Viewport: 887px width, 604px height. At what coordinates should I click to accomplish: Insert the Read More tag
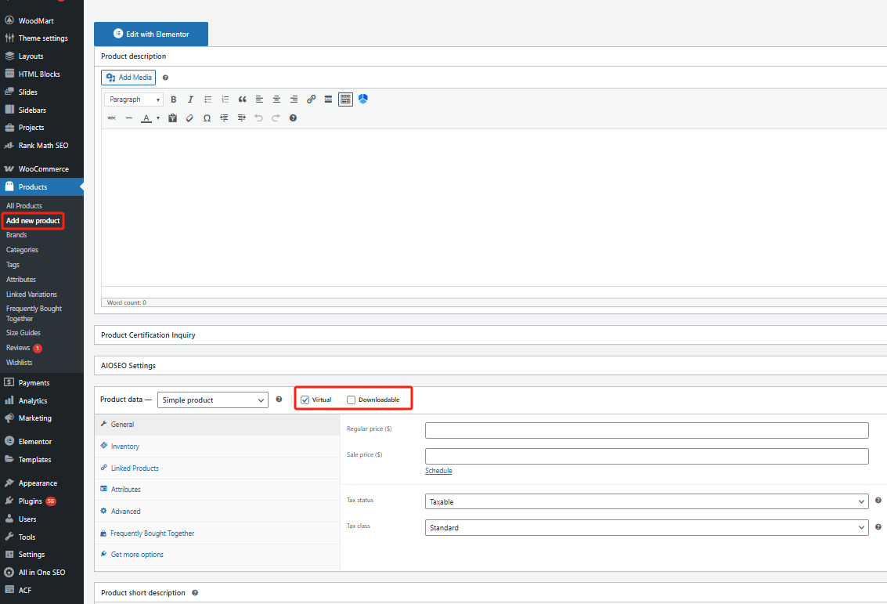328,99
